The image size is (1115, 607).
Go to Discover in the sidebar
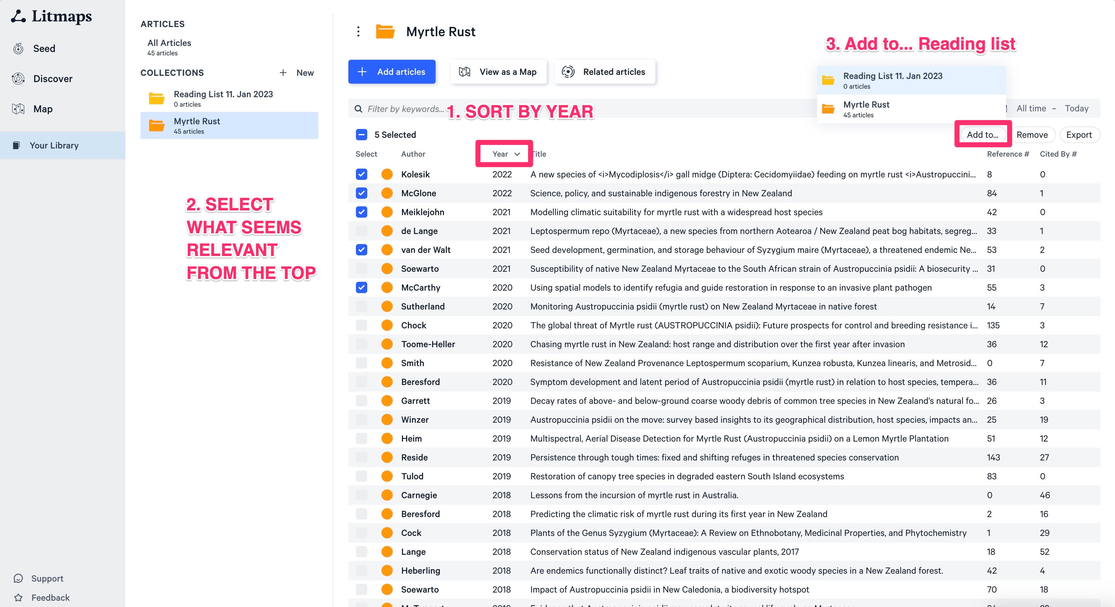point(53,79)
